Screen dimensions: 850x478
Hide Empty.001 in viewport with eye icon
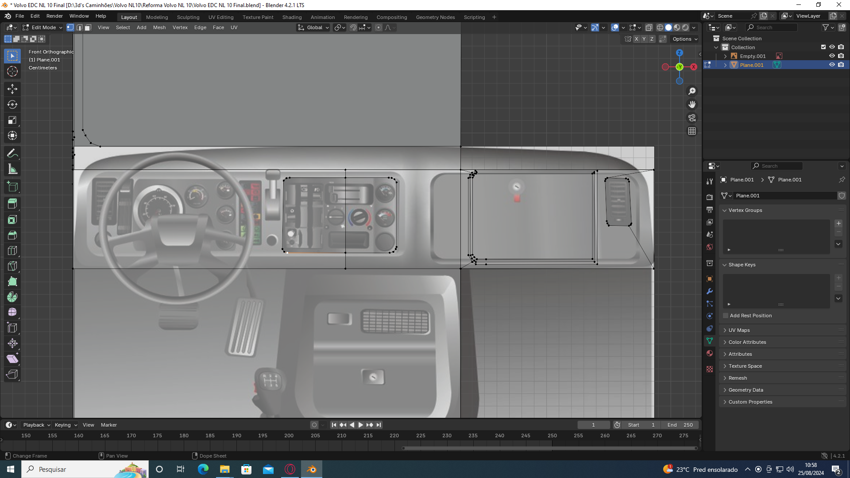coord(832,56)
